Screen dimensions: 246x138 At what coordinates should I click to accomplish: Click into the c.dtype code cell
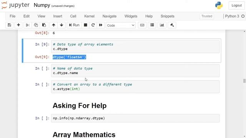click(135, 47)
